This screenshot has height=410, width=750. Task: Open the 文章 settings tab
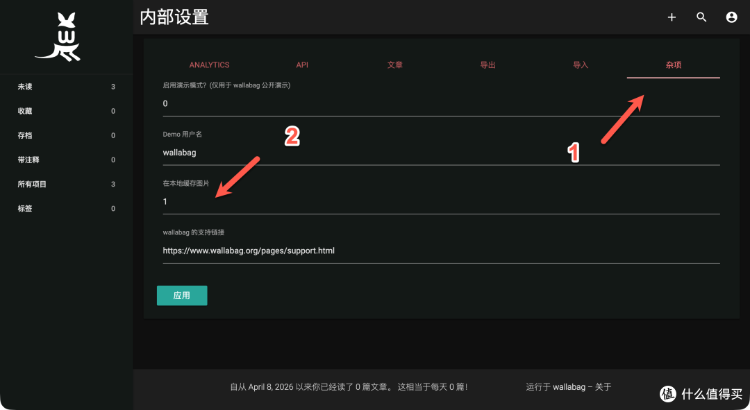tap(394, 65)
